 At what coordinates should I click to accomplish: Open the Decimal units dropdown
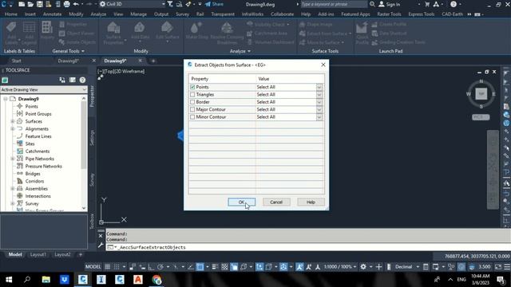tap(406, 267)
